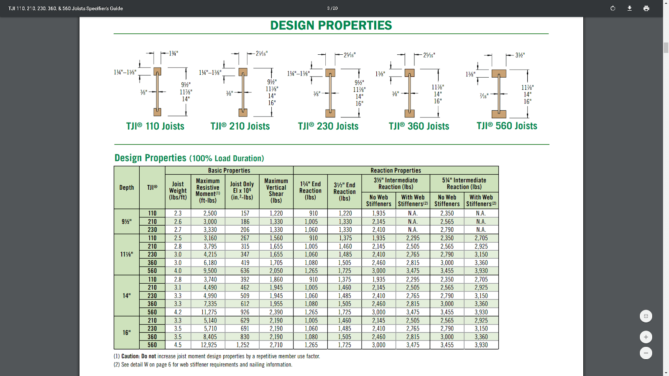The height and width of the screenshot is (376, 669).
Task: Print the Specifier's Guide PDF
Action: (646, 8)
